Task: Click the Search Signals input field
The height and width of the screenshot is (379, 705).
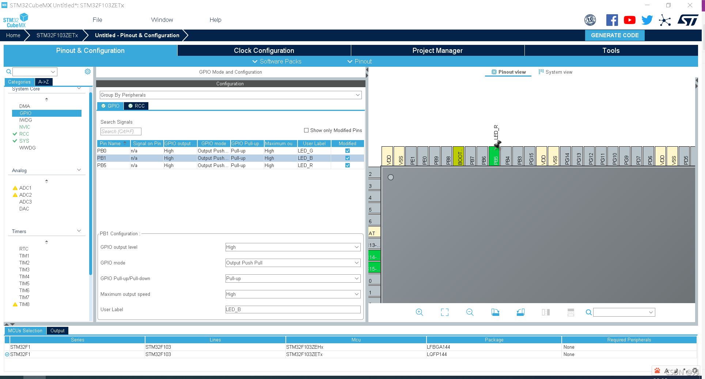Action: click(121, 131)
